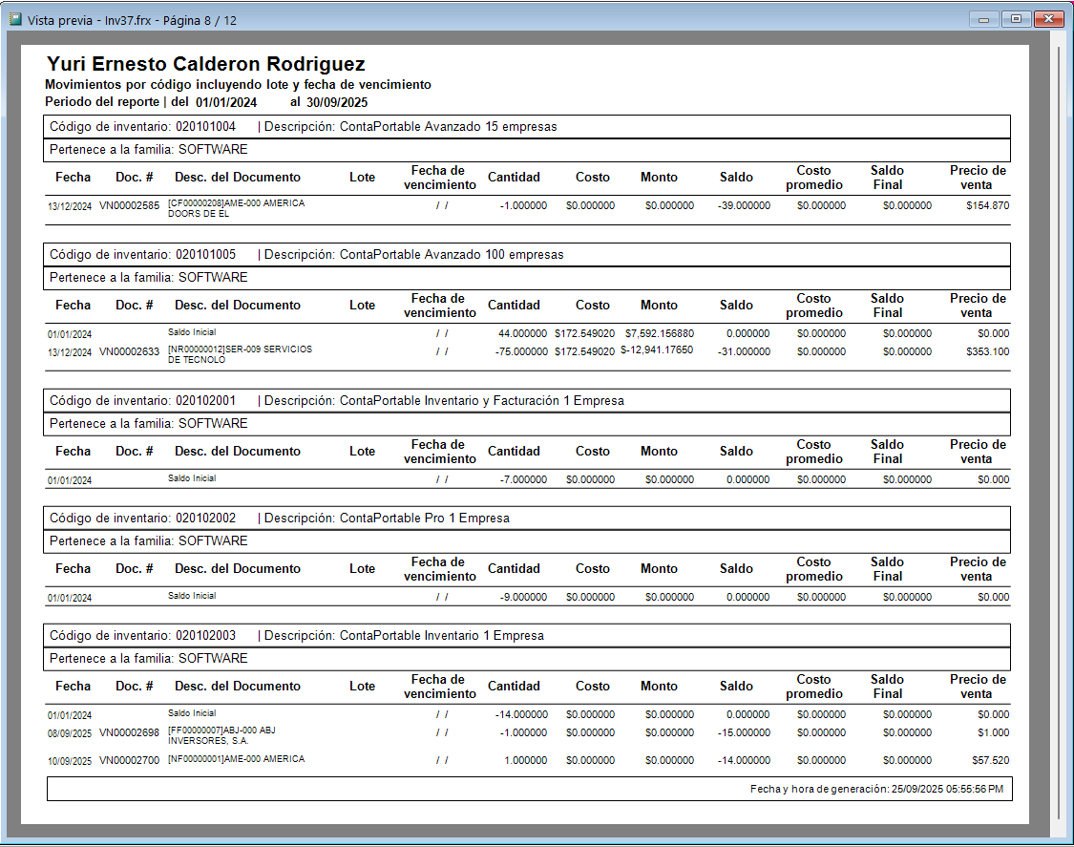
Task: Click description 'ContaPortable Pro 1 Empresa'
Action: click(425, 519)
